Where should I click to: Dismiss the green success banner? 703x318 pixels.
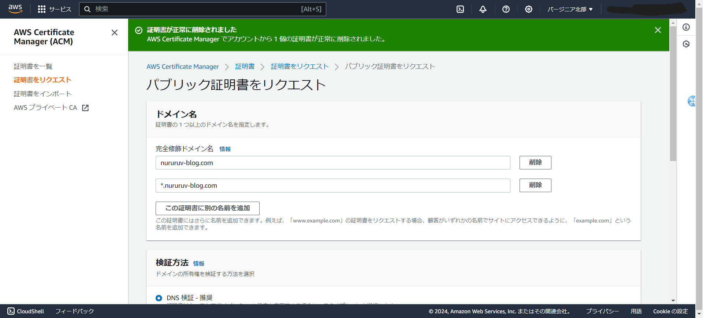coord(658,30)
